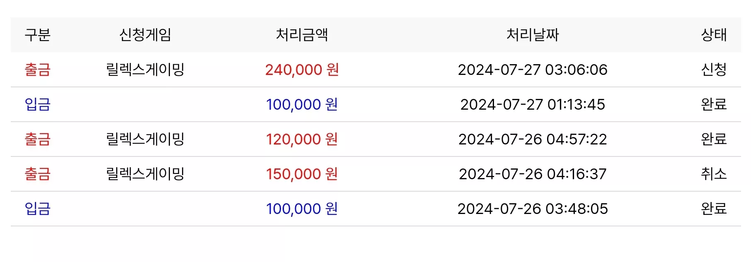
Task: Click the 2024-07-27 01:13:45 deposit date
Action: pyautogui.click(x=533, y=104)
